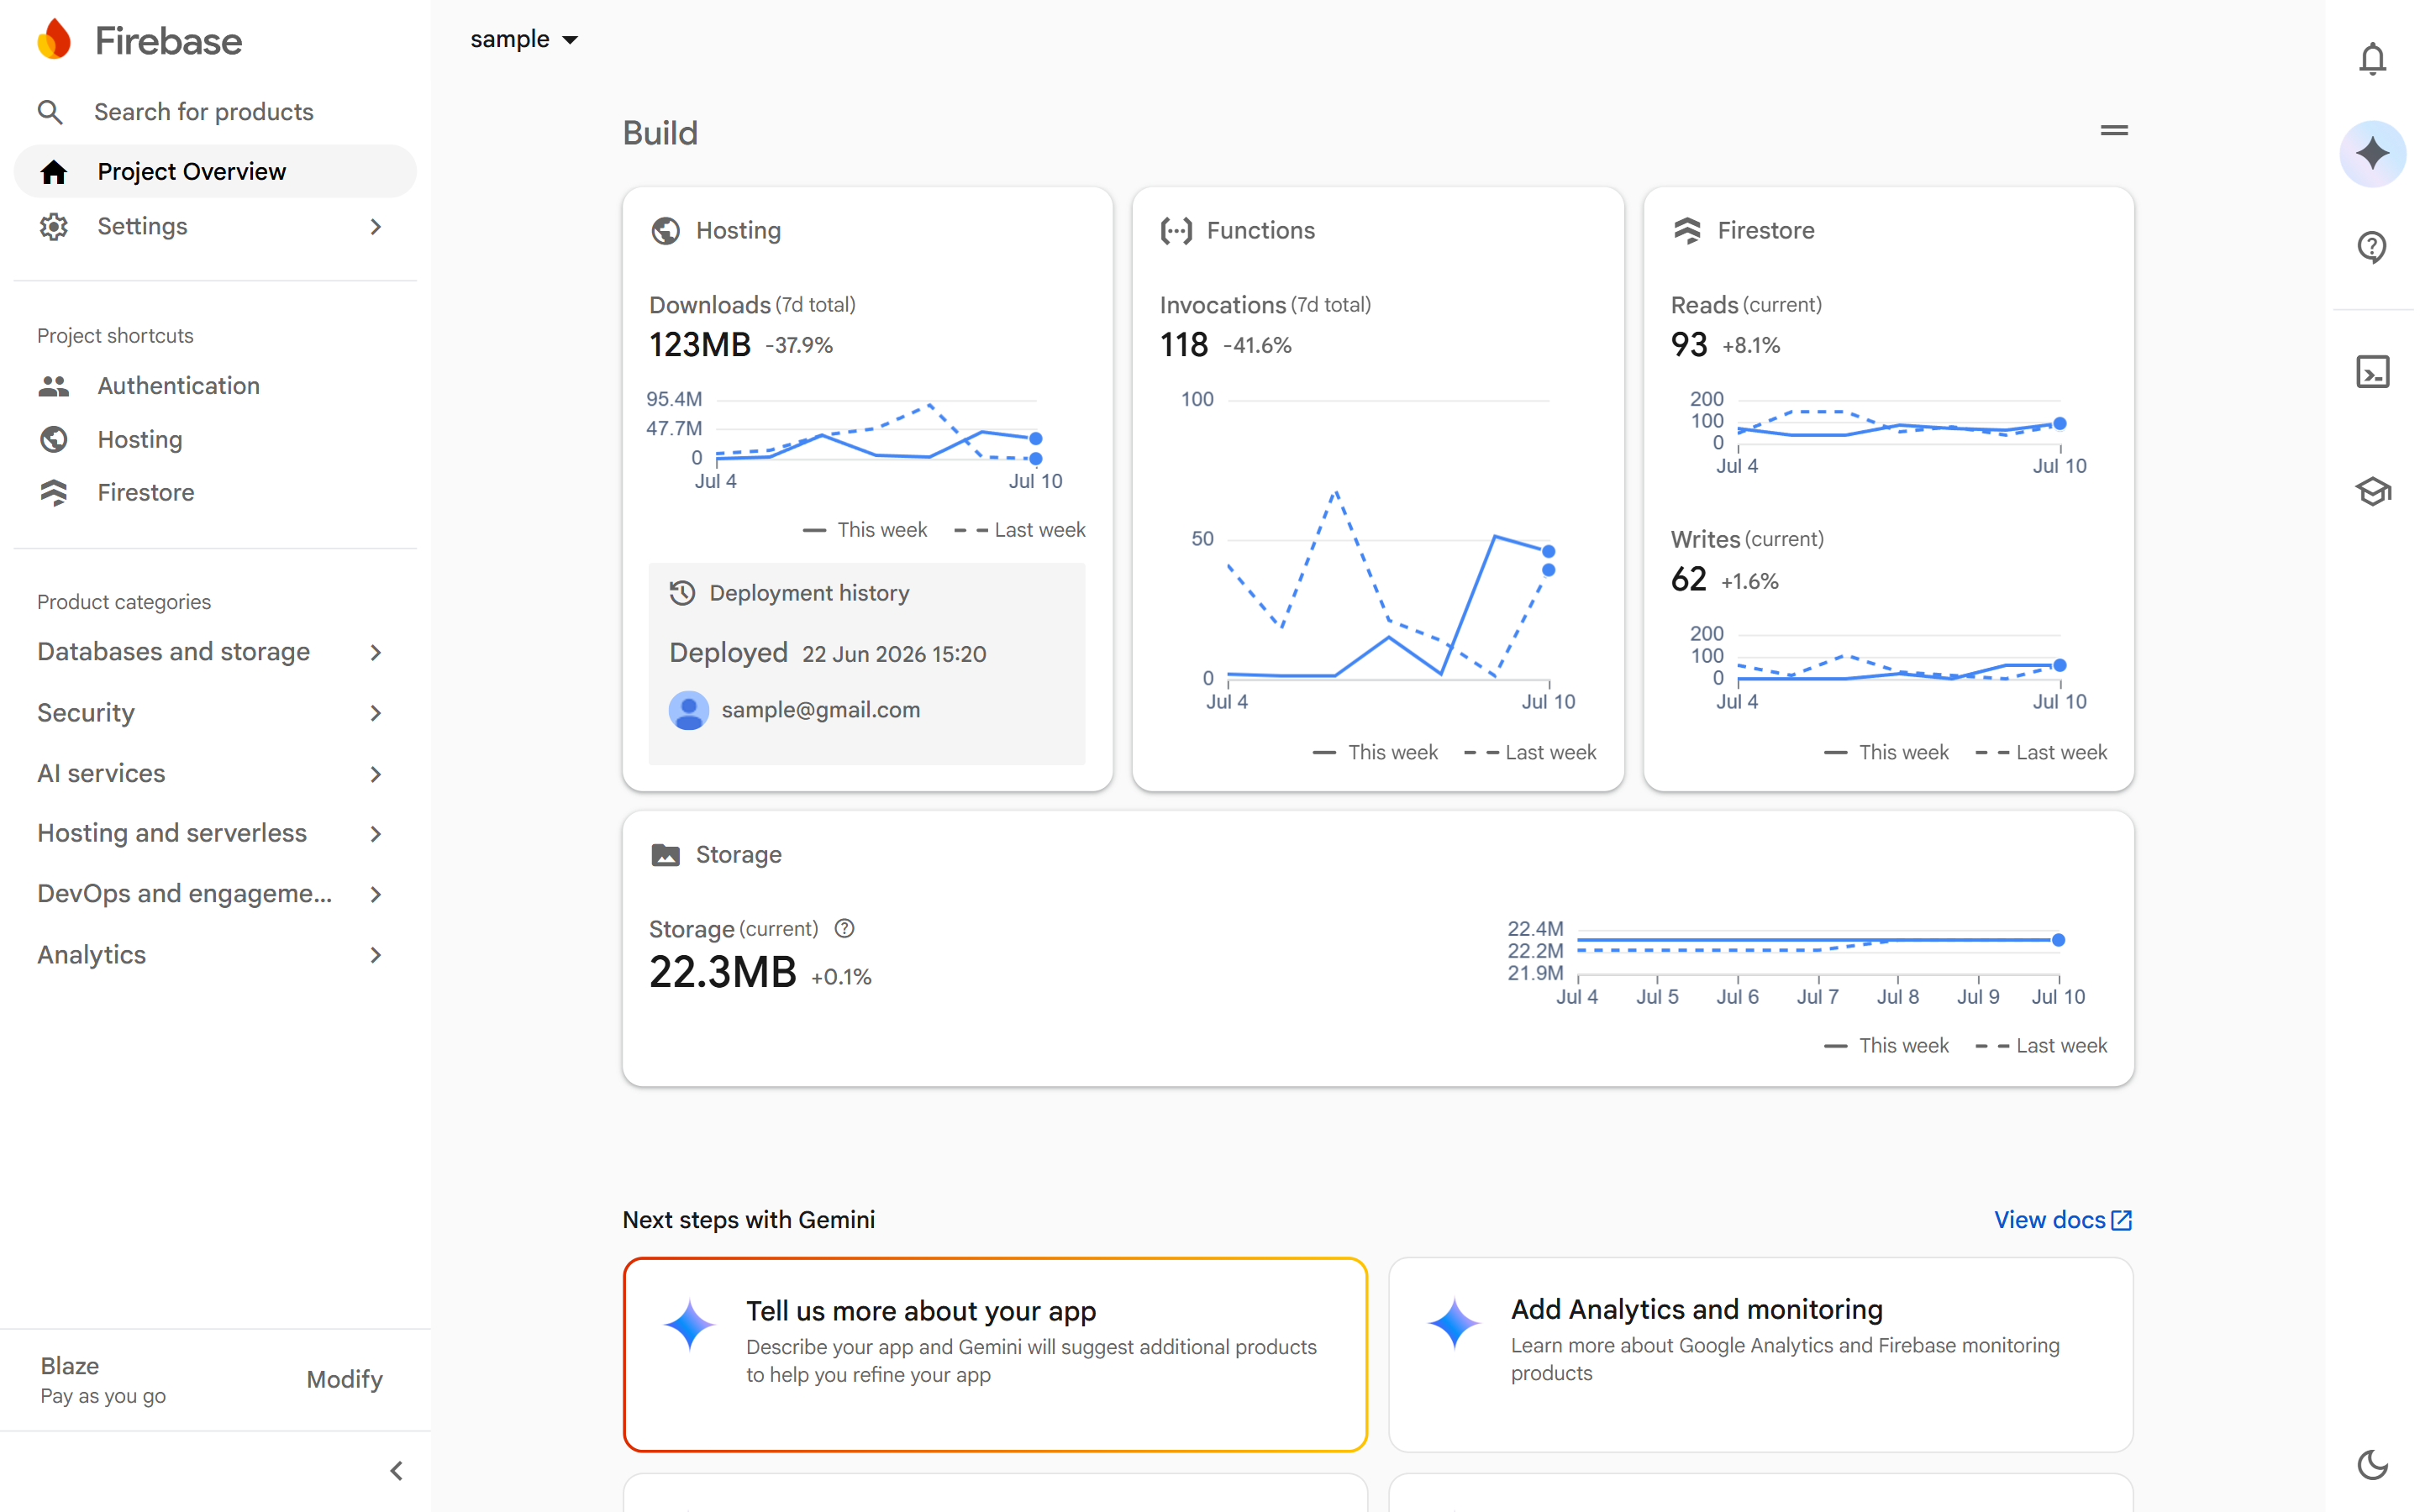
Task: Open Settings in sidebar
Action: pos(215,226)
